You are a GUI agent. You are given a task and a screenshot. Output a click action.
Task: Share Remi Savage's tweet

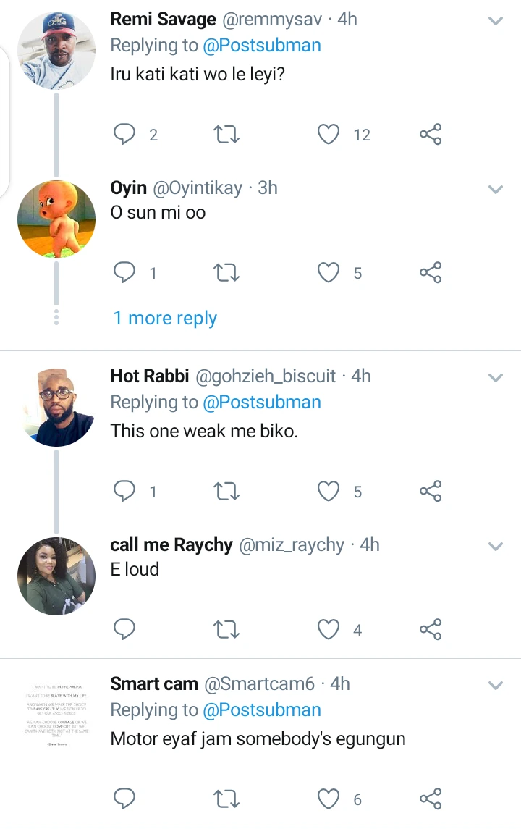click(x=431, y=134)
